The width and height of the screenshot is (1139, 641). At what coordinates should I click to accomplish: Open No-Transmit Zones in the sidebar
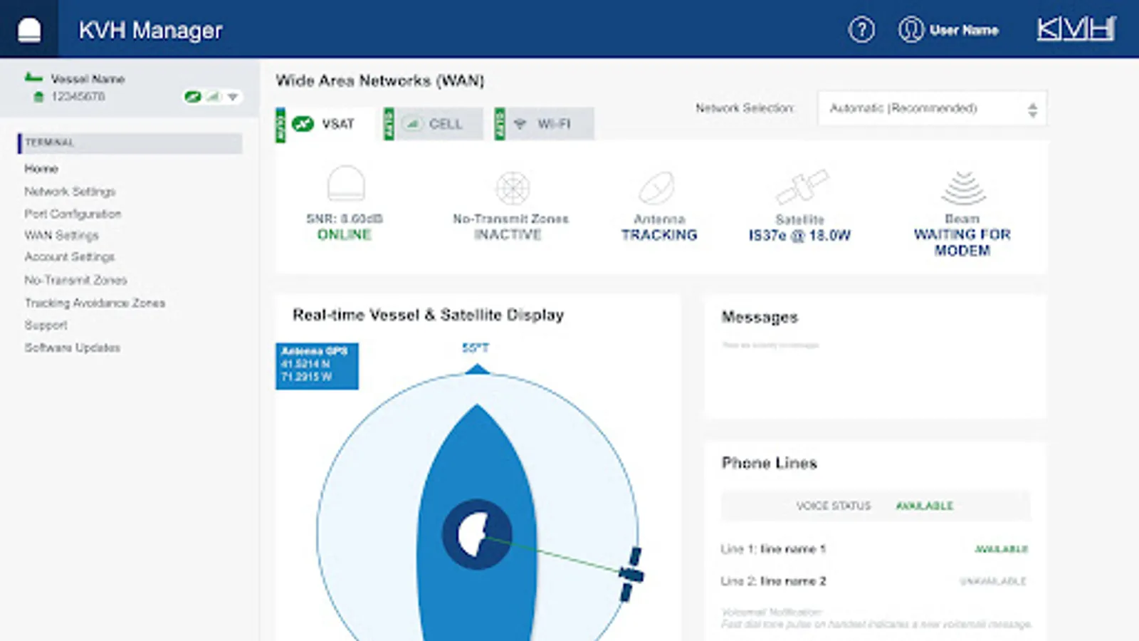pos(75,280)
